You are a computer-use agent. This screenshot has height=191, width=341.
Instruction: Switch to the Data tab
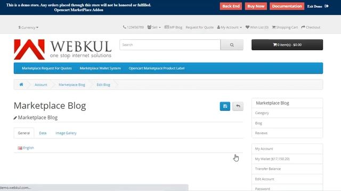[x=43, y=133]
